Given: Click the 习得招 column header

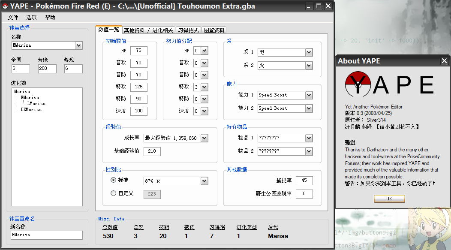Looking at the screenshot, I should pos(217,227).
